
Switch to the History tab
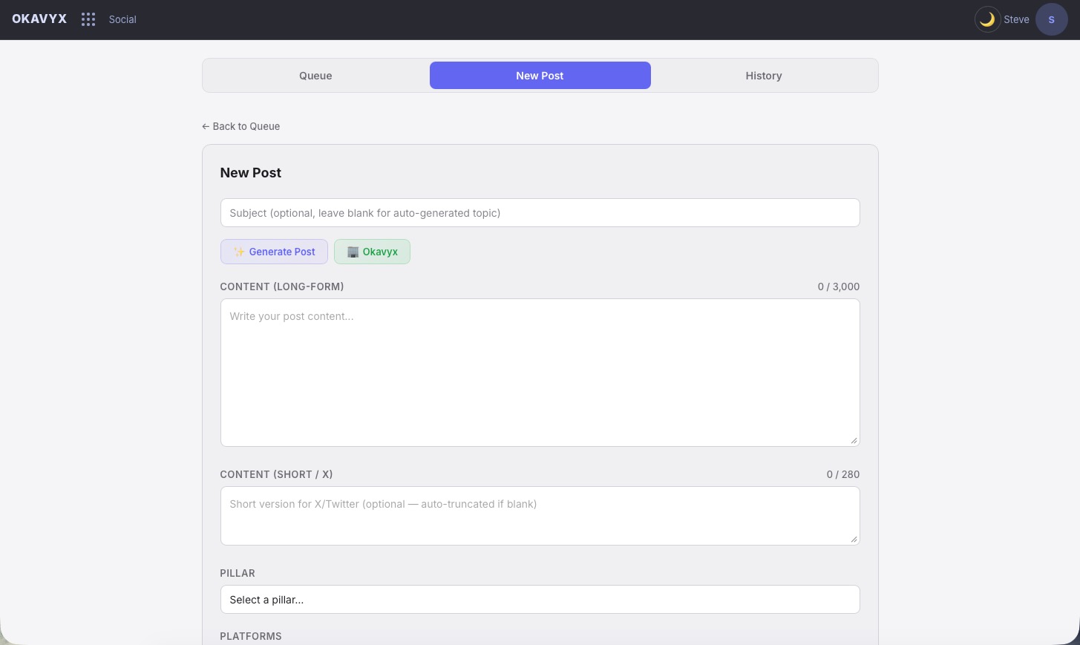click(764, 75)
